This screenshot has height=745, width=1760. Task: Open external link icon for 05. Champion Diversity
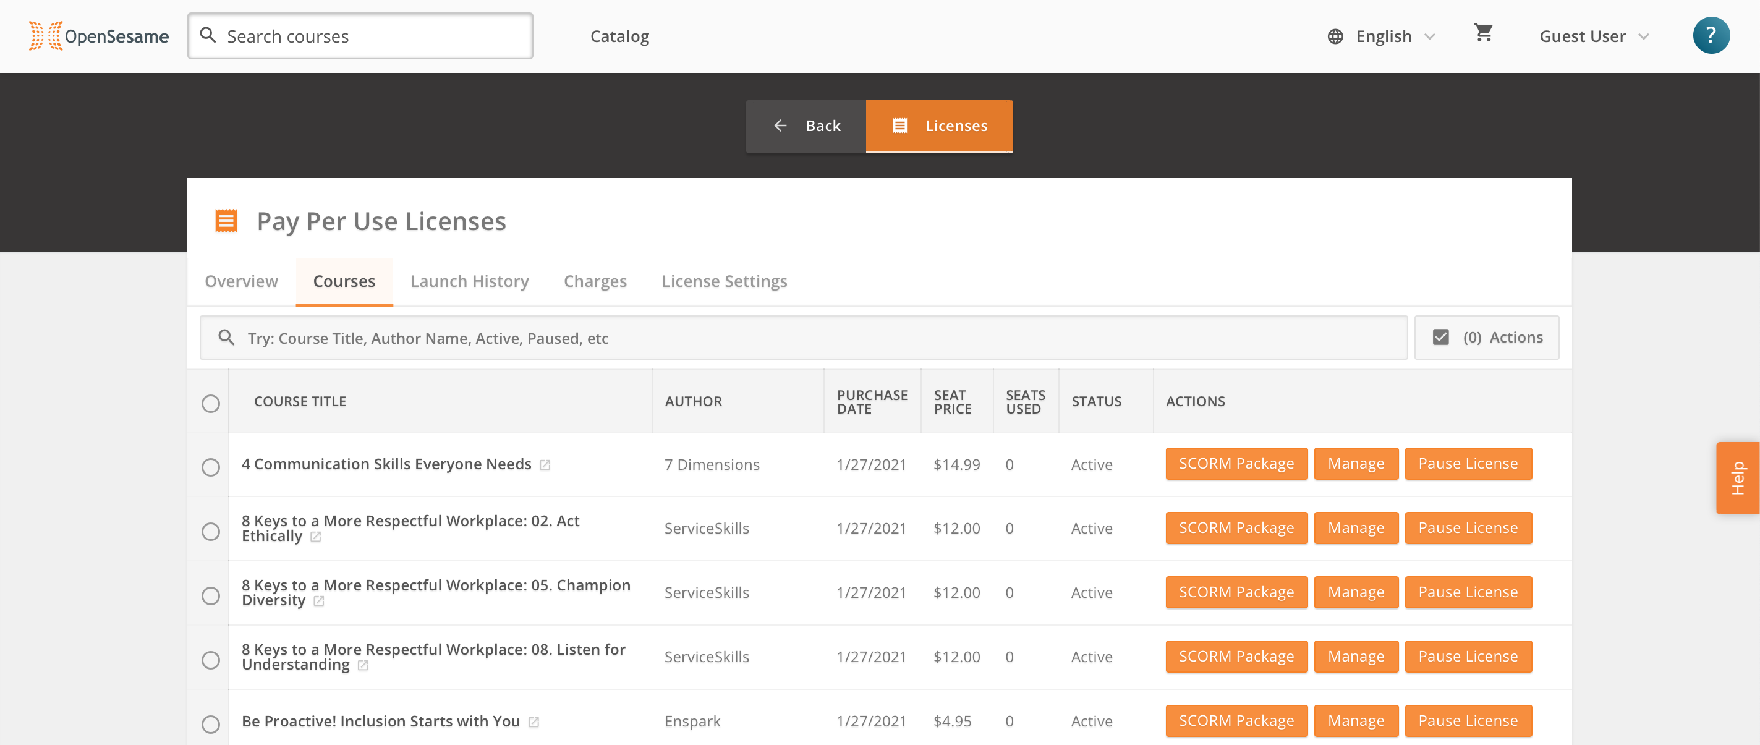tap(318, 602)
